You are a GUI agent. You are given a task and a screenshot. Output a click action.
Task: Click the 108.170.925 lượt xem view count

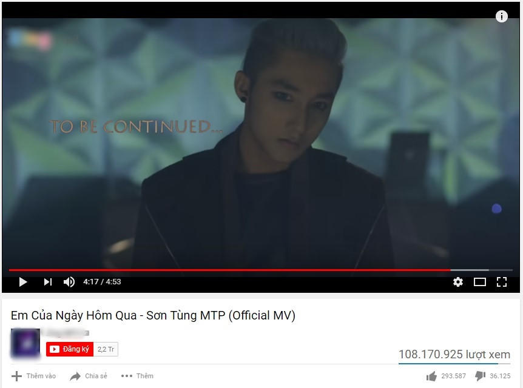pos(454,354)
